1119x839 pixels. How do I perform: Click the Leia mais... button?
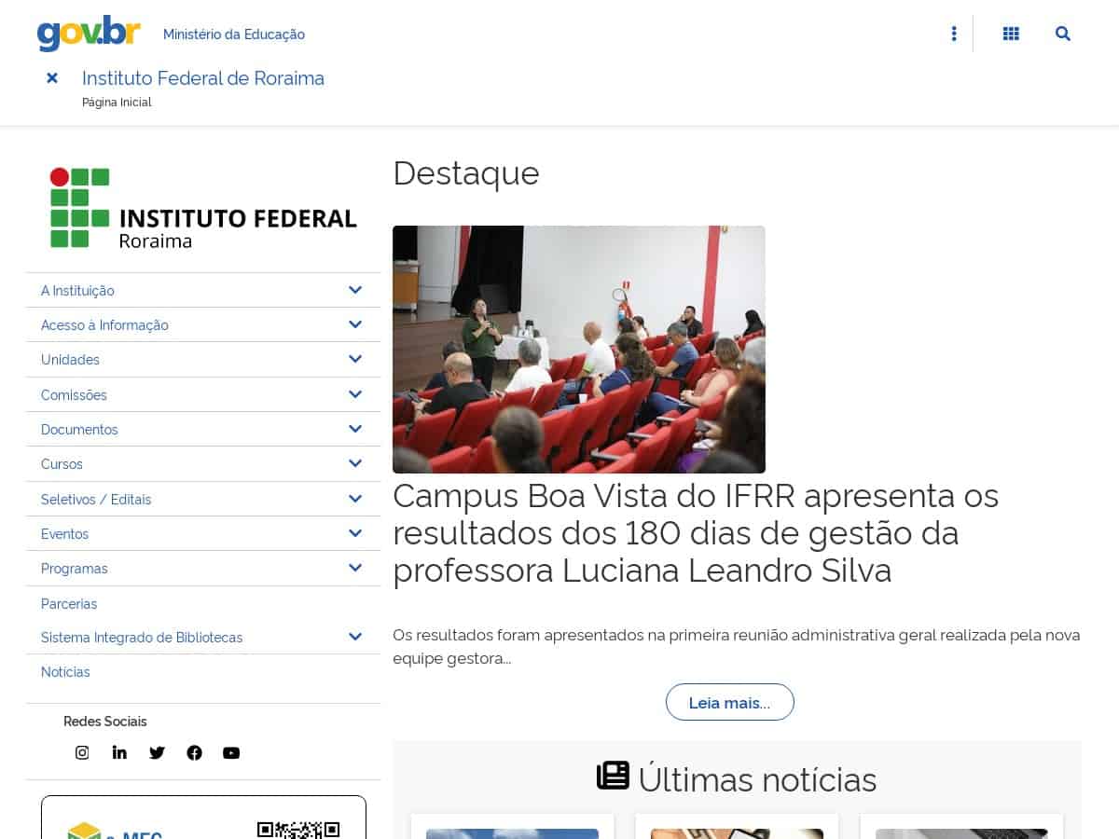coord(730,702)
